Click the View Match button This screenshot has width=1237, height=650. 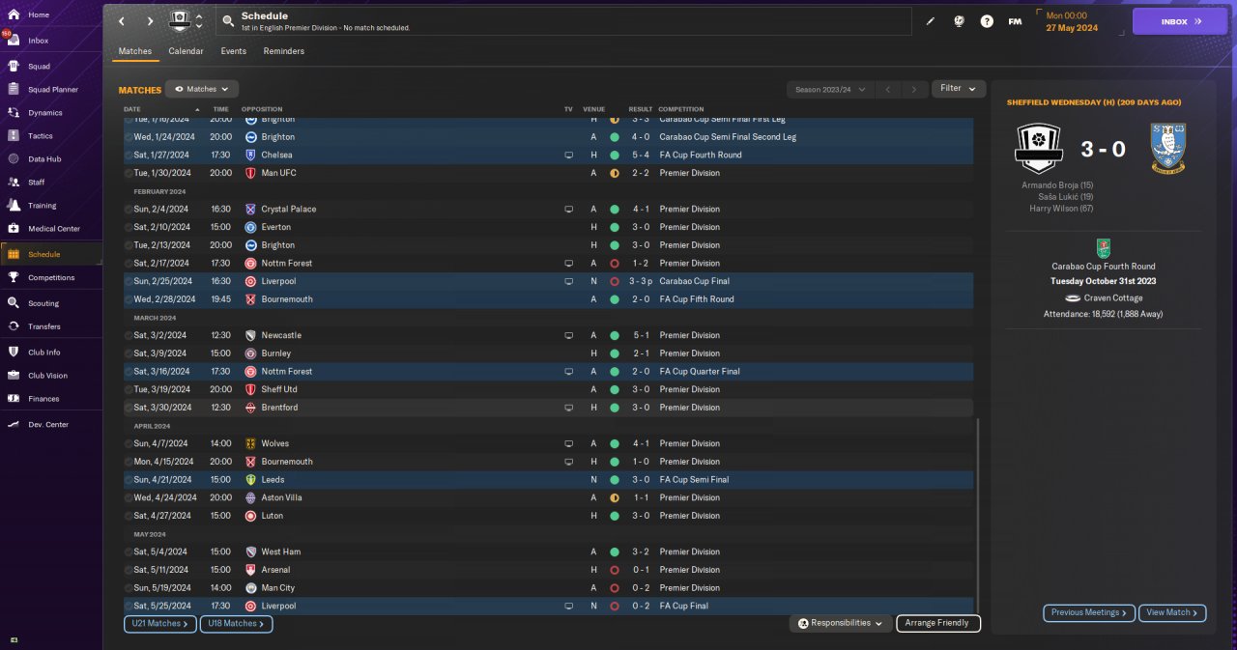click(1173, 612)
